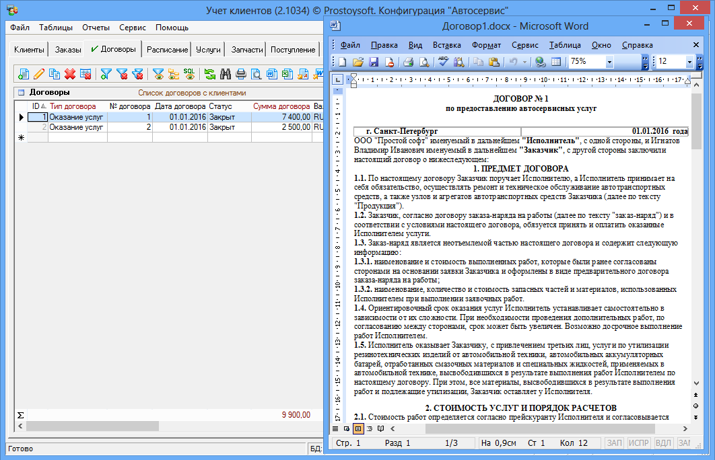Click the Save floppy icon in Word
This screenshot has height=460, width=715.
[x=374, y=62]
